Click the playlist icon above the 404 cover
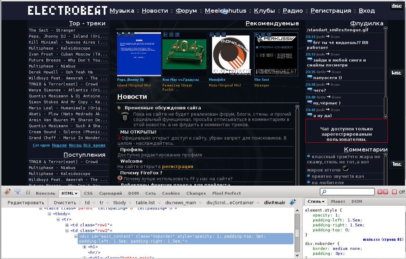Viewport: 406px width, 259px height. pyautogui.click(x=171, y=34)
